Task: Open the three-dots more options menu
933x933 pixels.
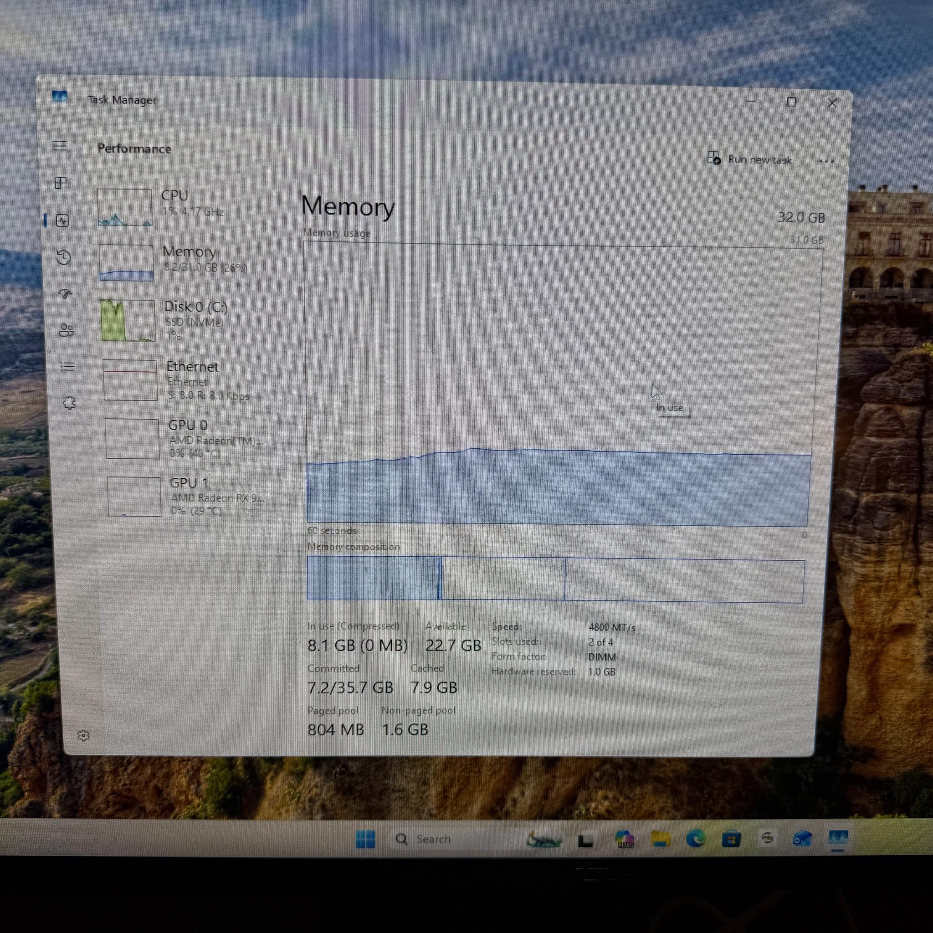Action: pyautogui.click(x=826, y=161)
